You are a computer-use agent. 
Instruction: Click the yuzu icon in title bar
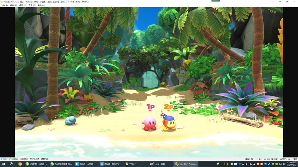(2, 2)
